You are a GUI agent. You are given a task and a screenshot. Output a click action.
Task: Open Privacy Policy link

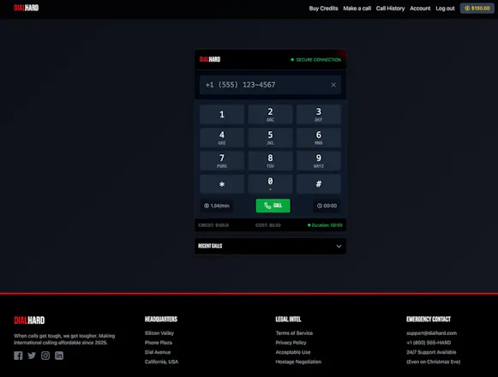pos(291,343)
